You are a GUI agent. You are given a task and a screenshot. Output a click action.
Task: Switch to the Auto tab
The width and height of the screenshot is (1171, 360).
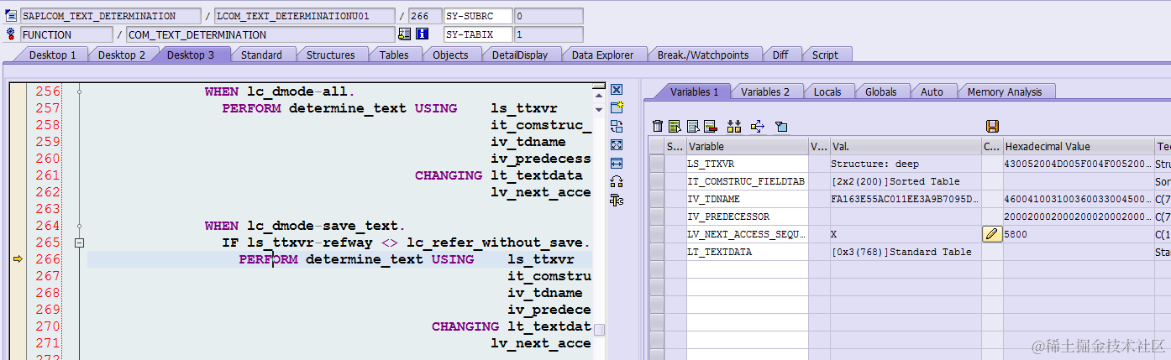pos(932,91)
